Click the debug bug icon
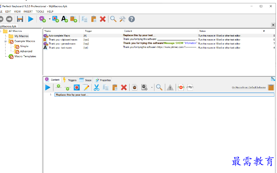 coord(135,87)
